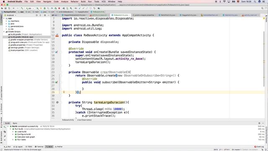Viewport: 268px width, 151px height.
Task: Click the Spotlight search icon in macOS menu bar
Action: [x=255, y=2]
